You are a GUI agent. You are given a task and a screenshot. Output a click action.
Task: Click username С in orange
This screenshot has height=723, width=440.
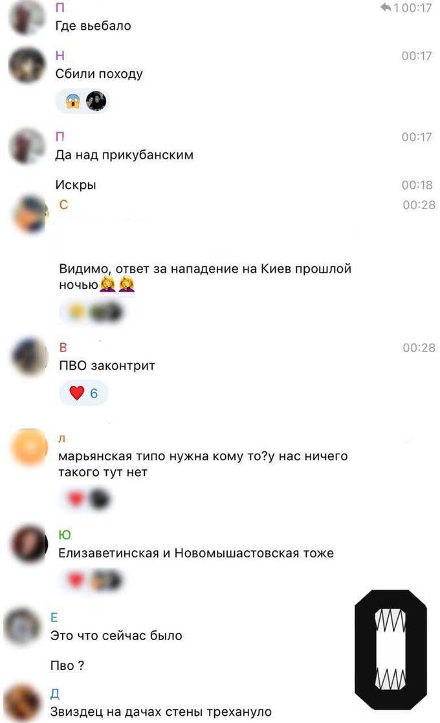click(63, 205)
